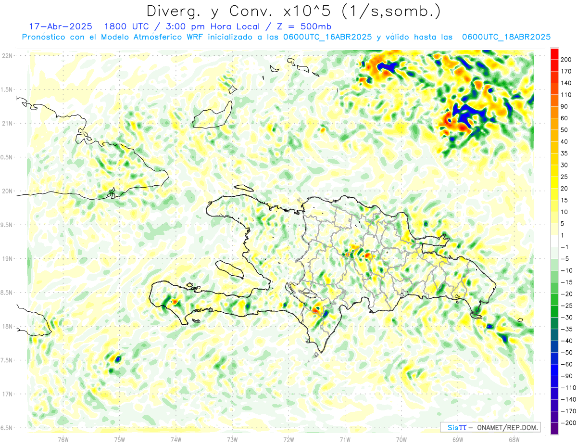
Task: Click the '17N' latitude label
Action: coord(7,394)
